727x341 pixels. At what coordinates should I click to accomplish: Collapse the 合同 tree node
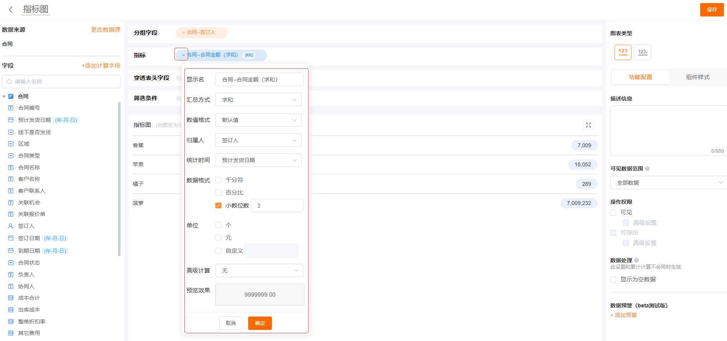click(x=4, y=97)
